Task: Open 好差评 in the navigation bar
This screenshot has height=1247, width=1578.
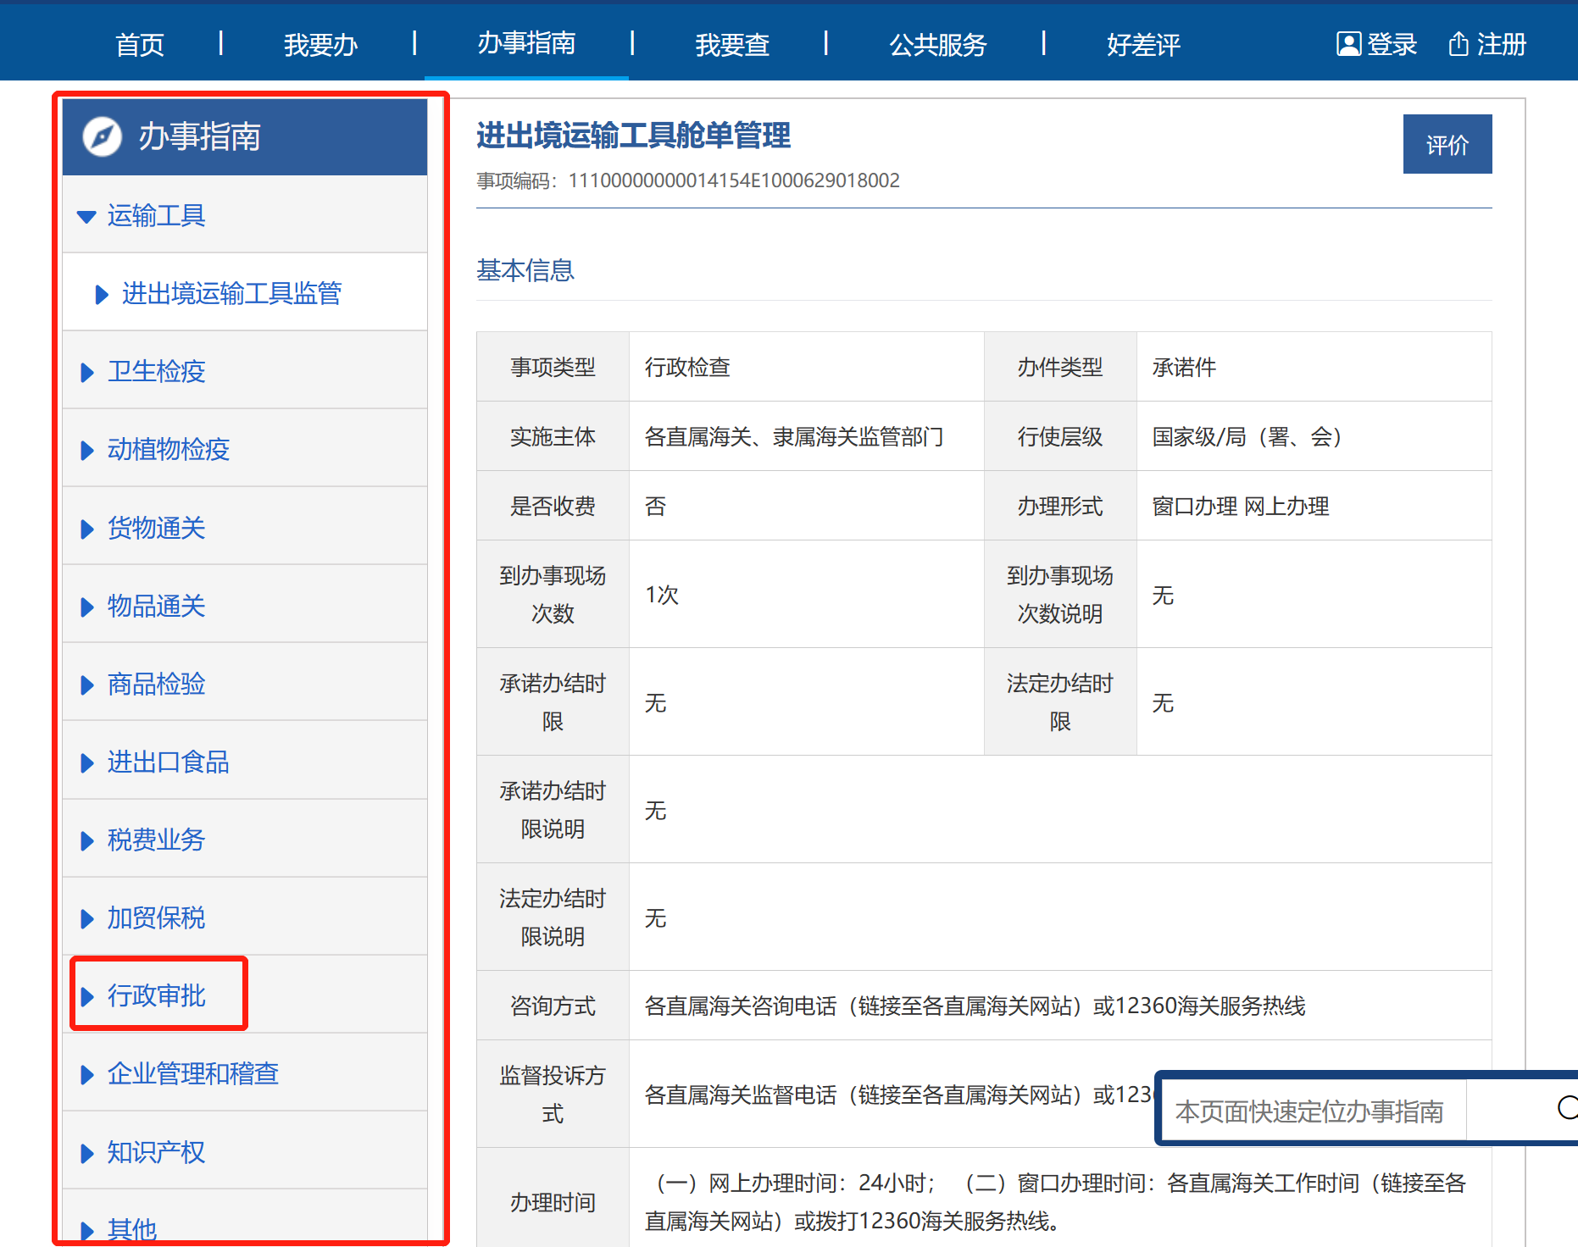Action: tap(1142, 44)
